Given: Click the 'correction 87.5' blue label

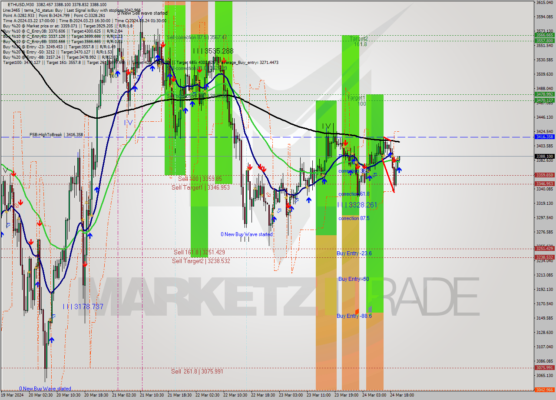Looking at the screenshot, I should 354,218.
